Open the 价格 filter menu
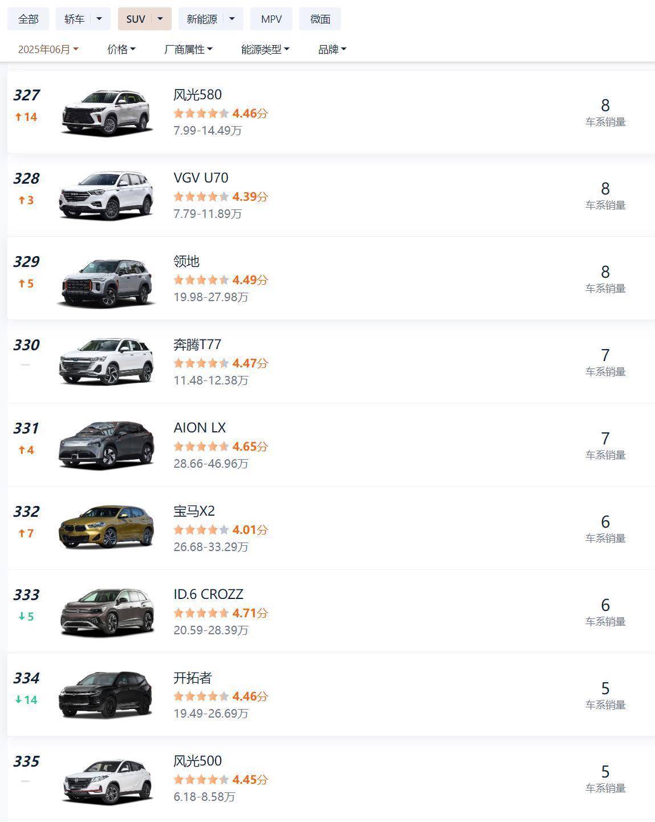655x822 pixels. [121, 50]
